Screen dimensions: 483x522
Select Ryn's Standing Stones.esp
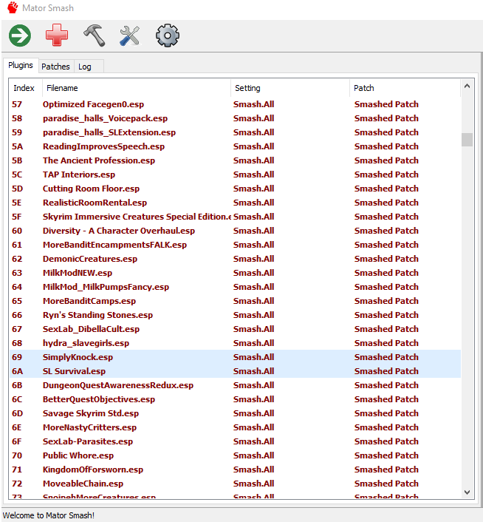tap(235, 315)
